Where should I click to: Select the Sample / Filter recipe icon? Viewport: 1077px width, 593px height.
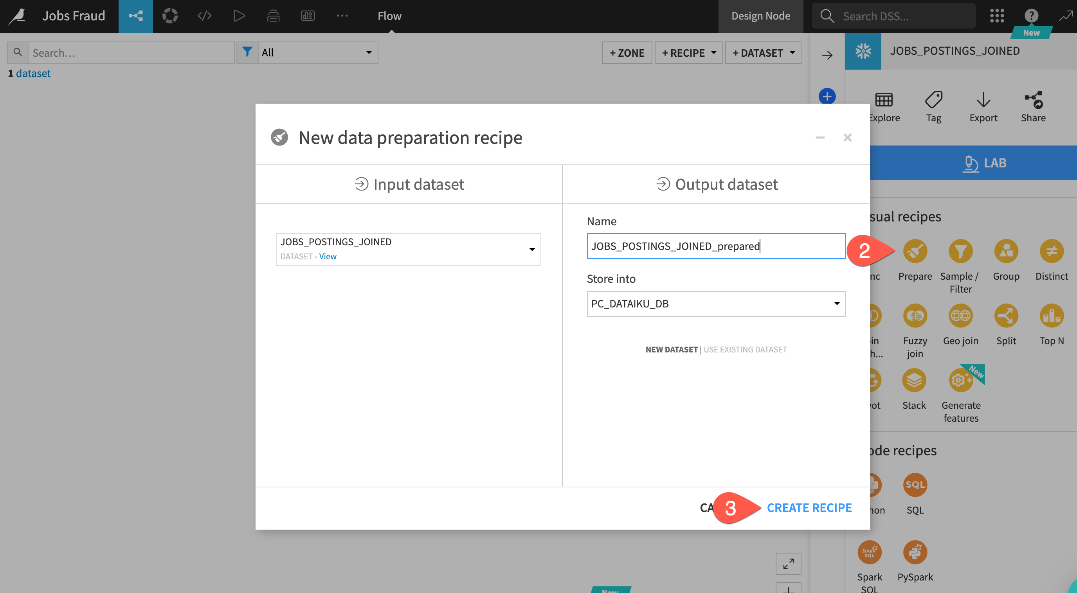(960, 251)
